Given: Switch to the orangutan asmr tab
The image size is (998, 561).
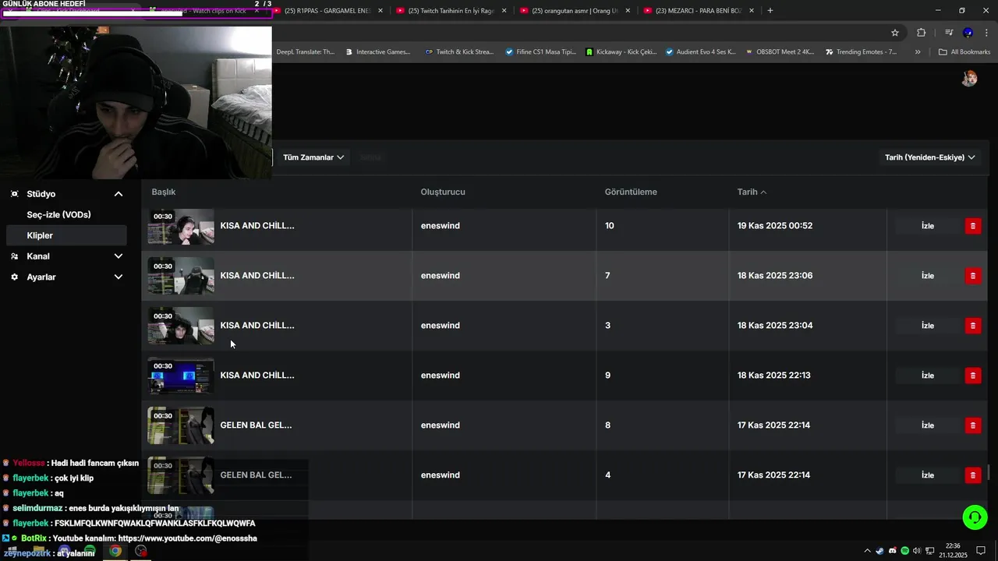Looking at the screenshot, I should tap(575, 11).
